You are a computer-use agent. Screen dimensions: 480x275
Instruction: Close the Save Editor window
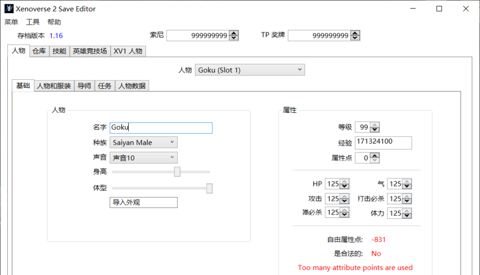[x=466, y=9]
